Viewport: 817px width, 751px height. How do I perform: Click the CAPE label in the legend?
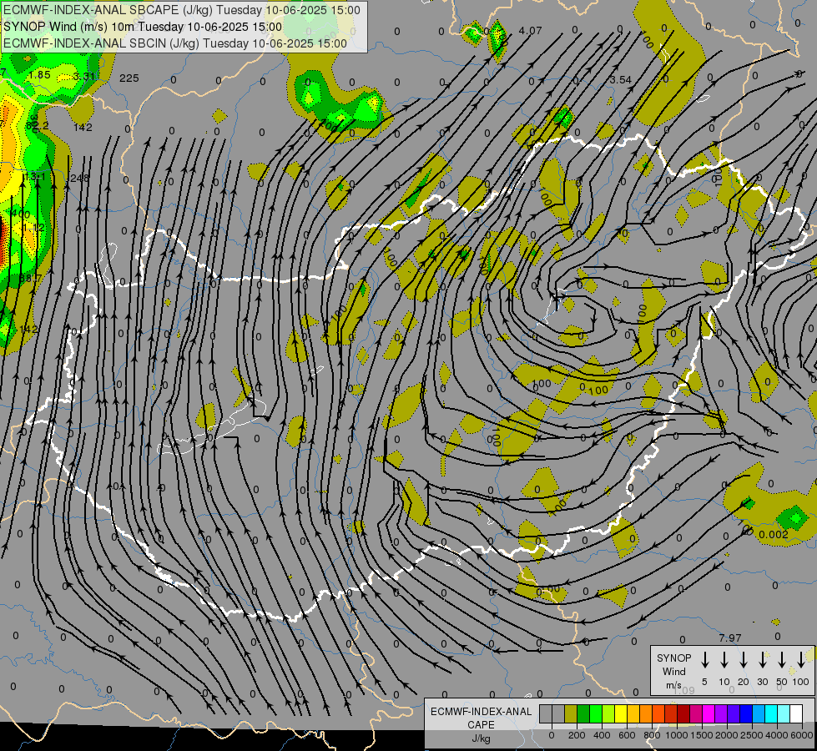[481, 725]
